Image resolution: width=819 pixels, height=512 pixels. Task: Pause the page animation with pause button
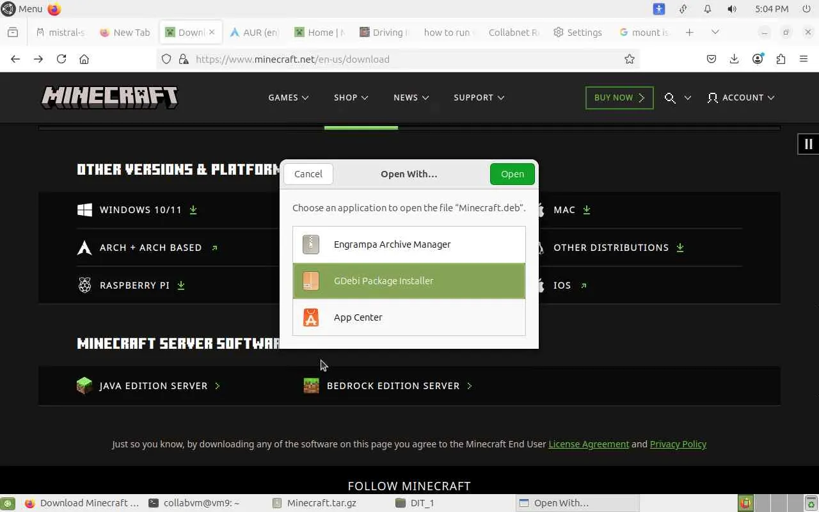808,144
